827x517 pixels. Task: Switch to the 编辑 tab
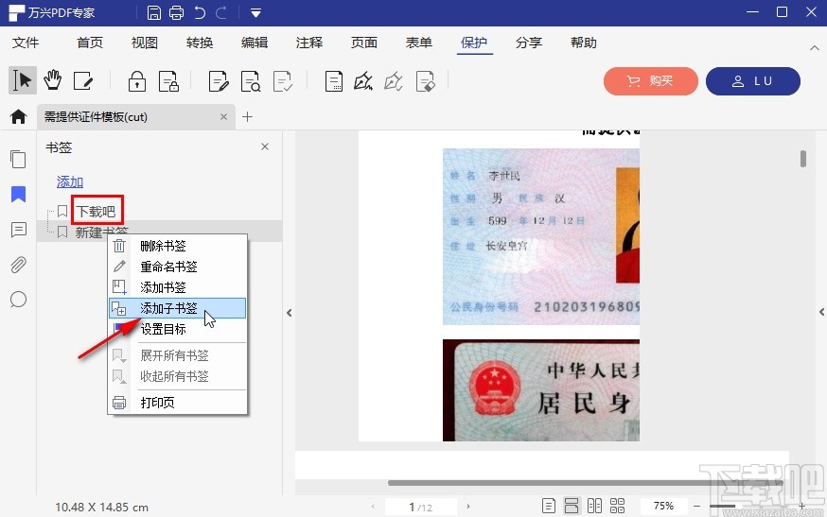(255, 43)
